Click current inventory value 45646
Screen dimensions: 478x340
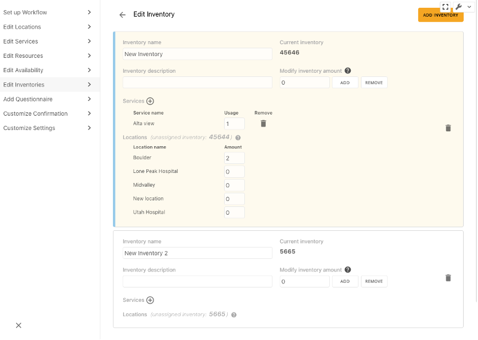[x=289, y=52]
